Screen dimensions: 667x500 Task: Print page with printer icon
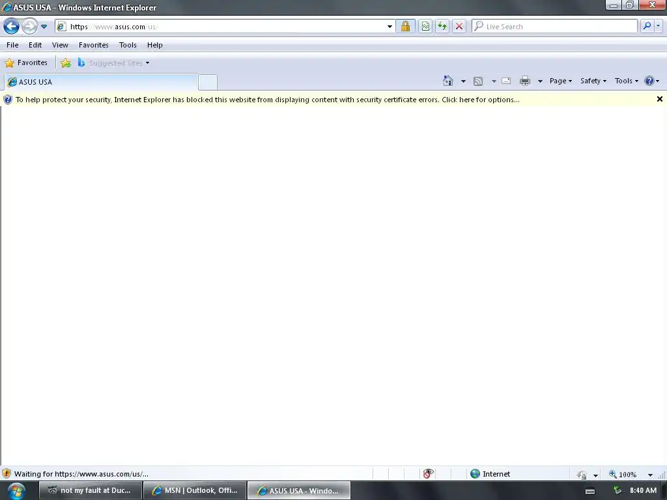click(525, 81)
